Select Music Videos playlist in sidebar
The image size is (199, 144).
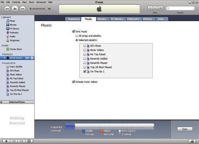[x=14, y=74]
